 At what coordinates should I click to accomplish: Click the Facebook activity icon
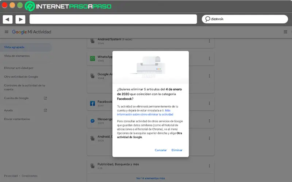click(93, 103)
